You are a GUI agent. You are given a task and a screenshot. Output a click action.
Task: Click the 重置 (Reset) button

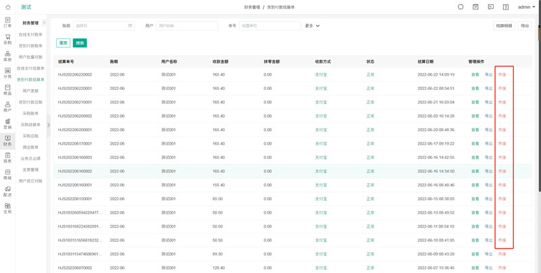pyautogui.click(x=63, y=43)
